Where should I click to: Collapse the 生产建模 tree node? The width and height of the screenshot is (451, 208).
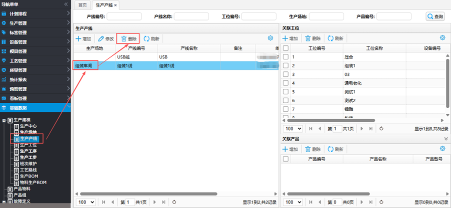4,121
